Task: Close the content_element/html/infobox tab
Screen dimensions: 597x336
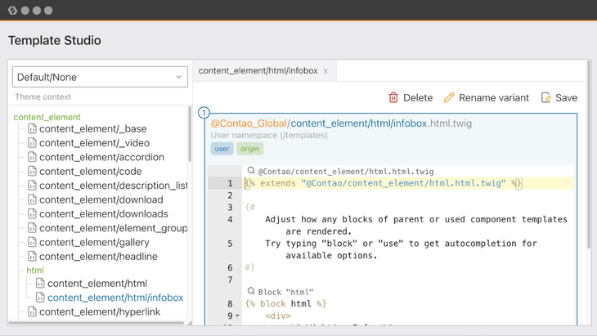Action: tap(325, 71)
